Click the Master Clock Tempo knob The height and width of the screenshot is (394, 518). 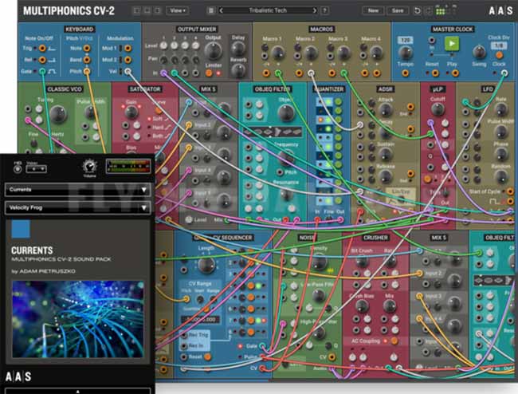pyautogui.click(x=406, y=53)
